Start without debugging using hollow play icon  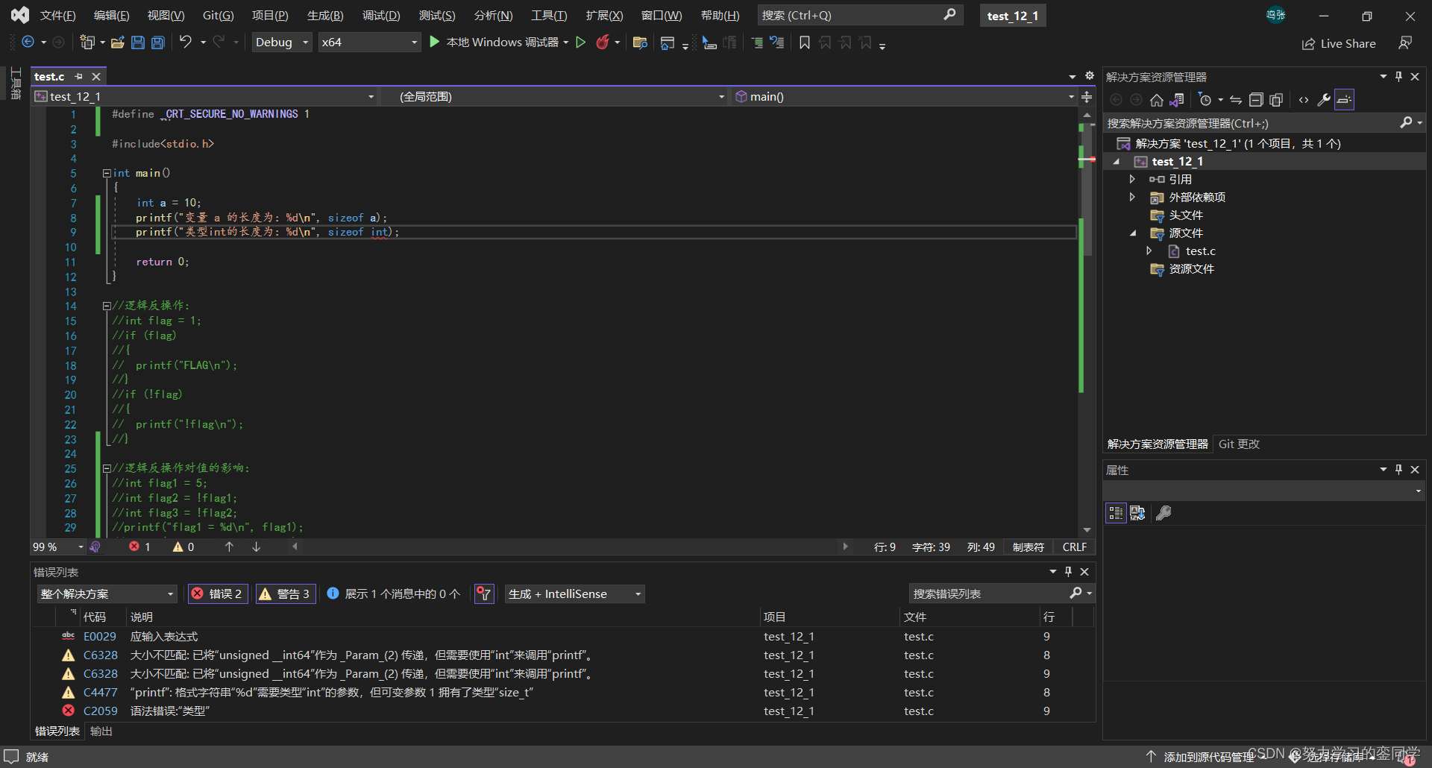pyautogui.click(x=581, y=43)
